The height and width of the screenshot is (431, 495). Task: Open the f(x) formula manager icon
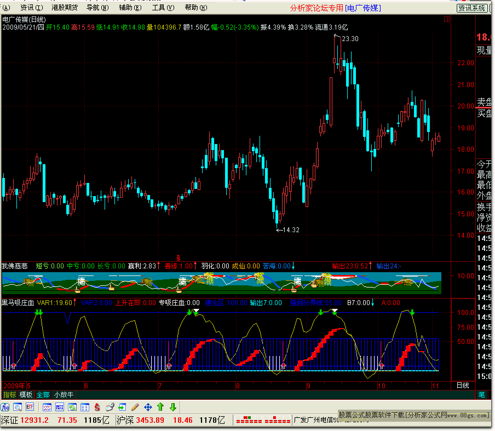click(5, 407)
